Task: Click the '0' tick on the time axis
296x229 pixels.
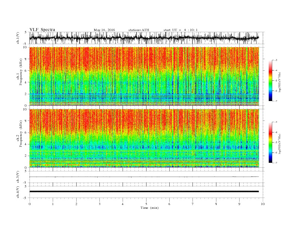Action: [30, 204]
